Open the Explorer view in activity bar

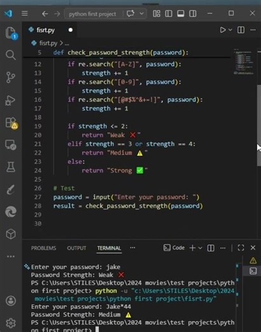click(11, 33)
